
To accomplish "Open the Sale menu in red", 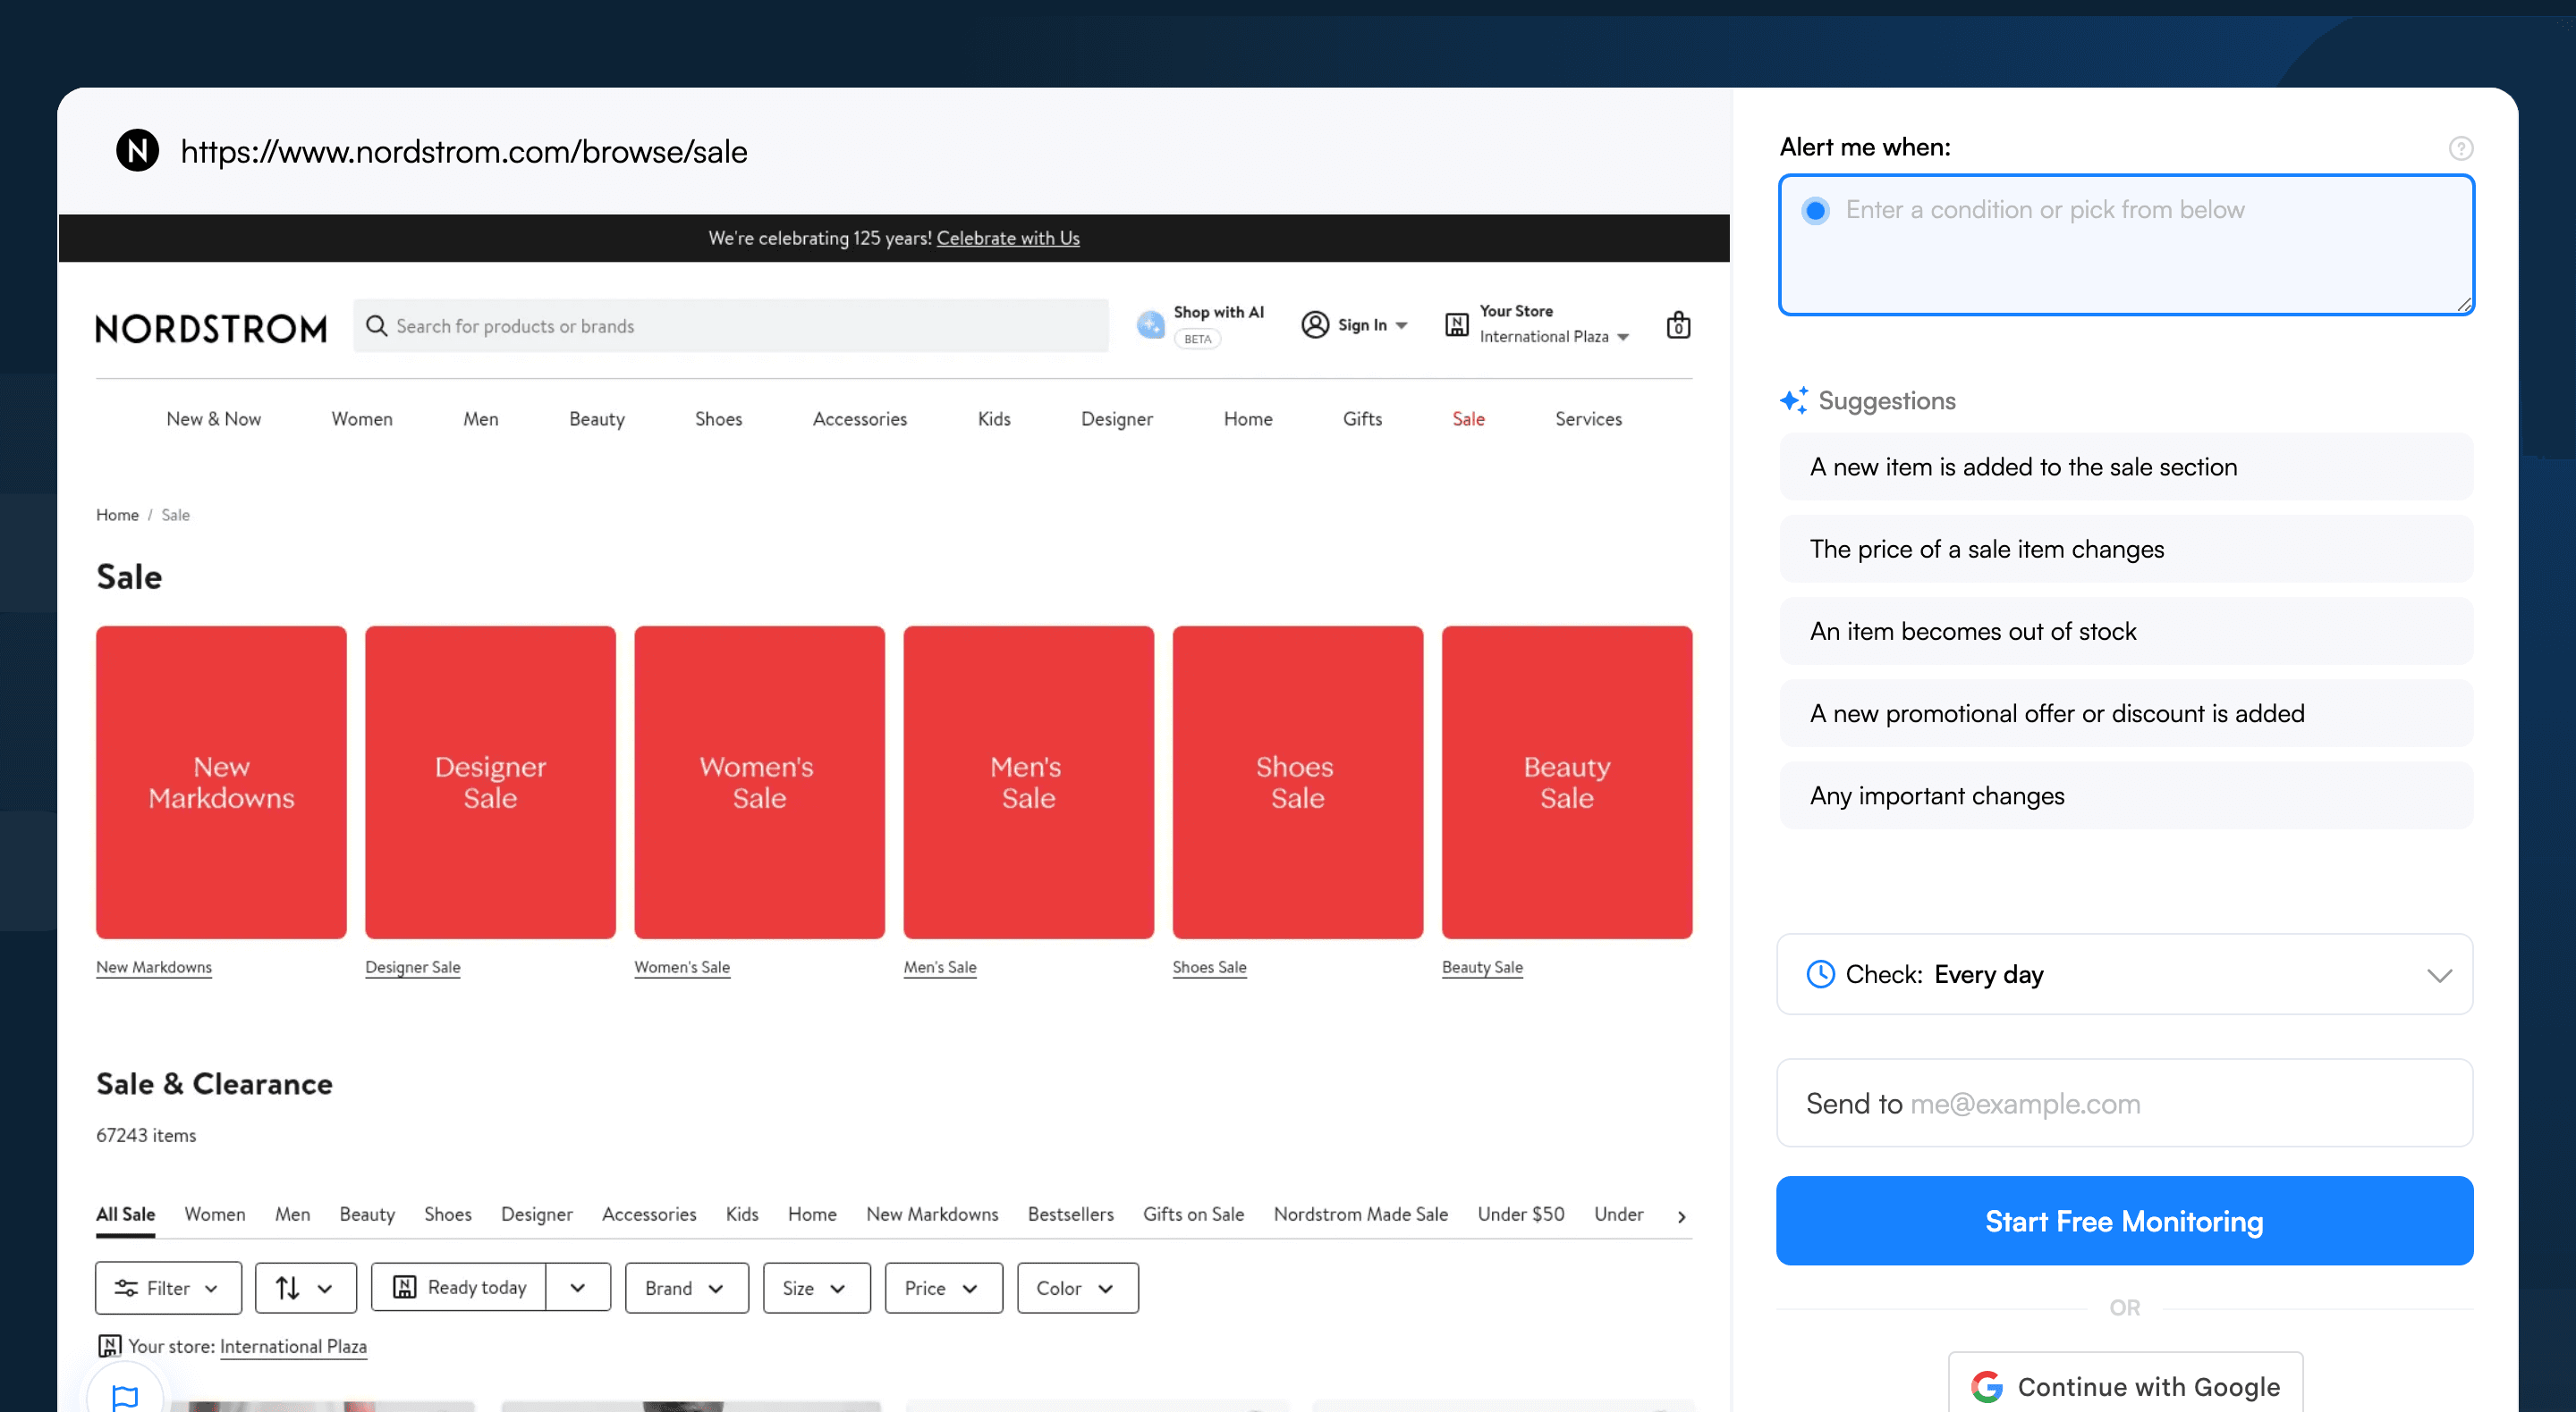I will pyautogui.click(x=1468, y=419).
